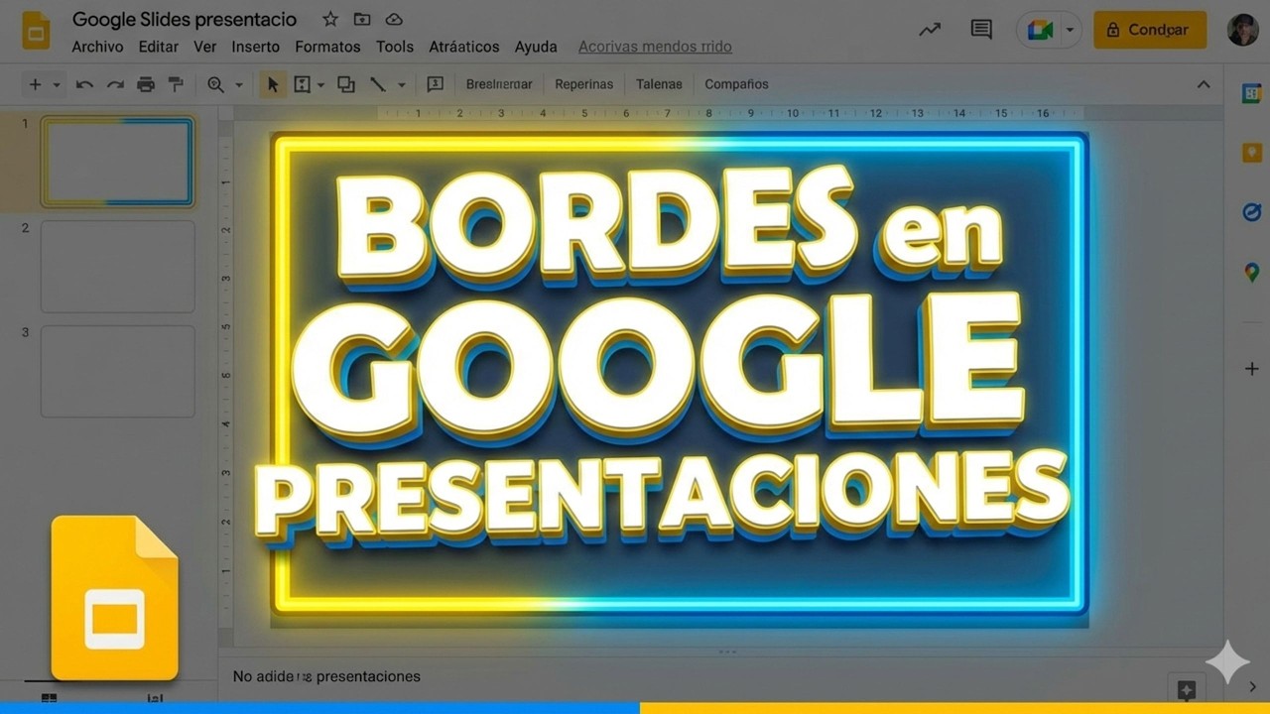Image resolution: width=1270 pixels, height=714 pixels.
Task: Select the line tool icon
Action: pos(378,84)
